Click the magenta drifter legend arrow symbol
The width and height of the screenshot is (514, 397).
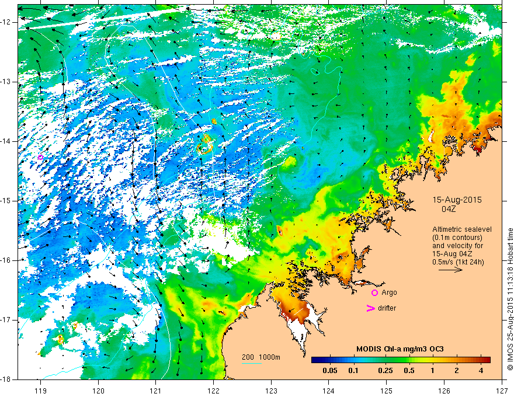click(x=370, y=308)
